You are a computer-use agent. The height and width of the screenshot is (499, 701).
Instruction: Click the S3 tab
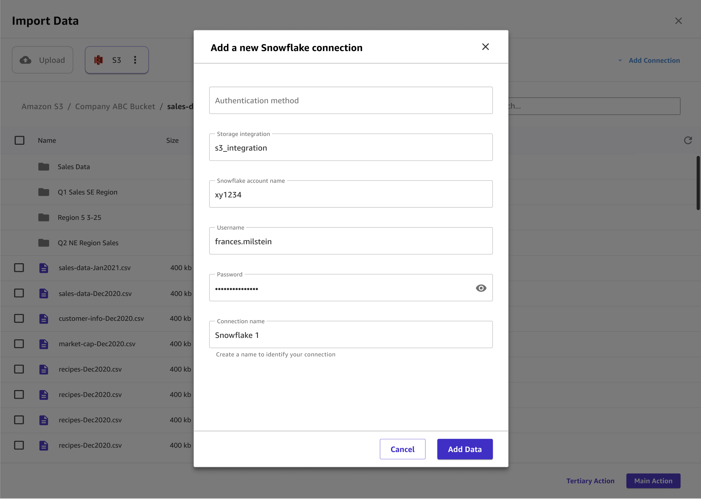(x=117, y=59)
